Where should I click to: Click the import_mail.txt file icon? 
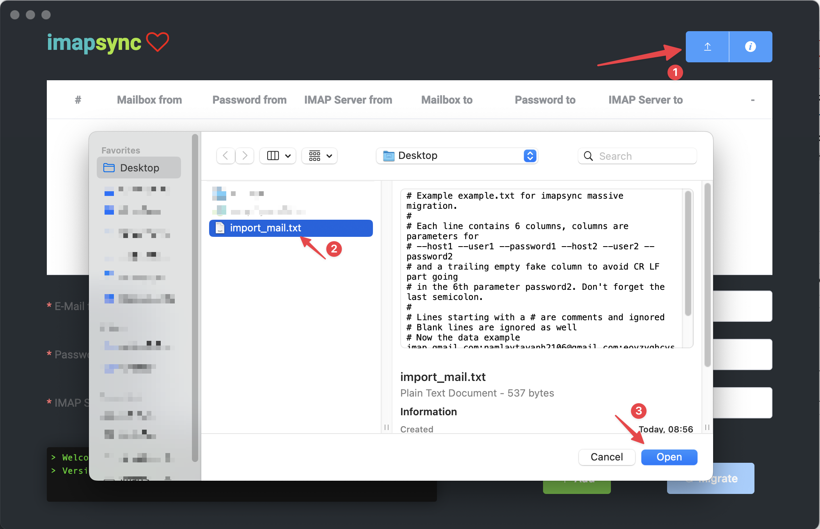220,228
